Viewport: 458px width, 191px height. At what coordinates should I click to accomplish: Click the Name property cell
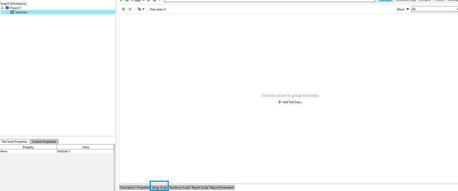[x=28, y=151]
